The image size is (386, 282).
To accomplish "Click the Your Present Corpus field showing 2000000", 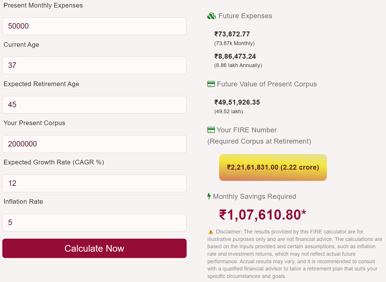I will coord(94,144).
